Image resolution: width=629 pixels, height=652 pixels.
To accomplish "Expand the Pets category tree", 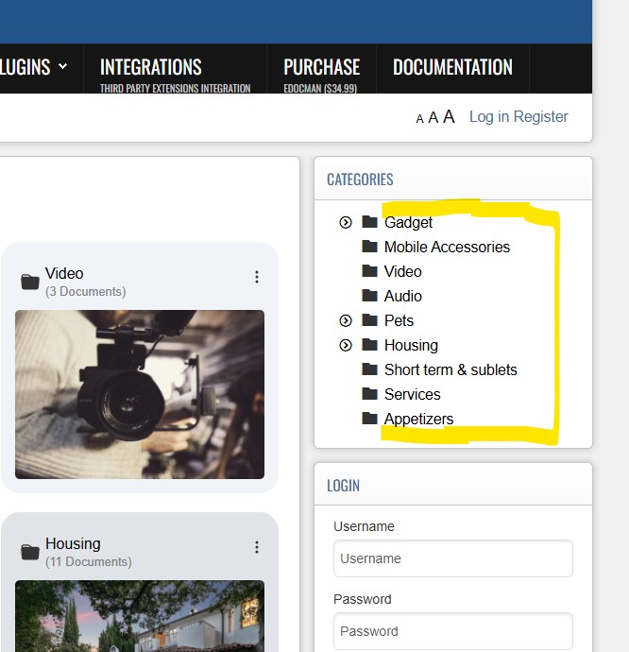I will point(346,320).
